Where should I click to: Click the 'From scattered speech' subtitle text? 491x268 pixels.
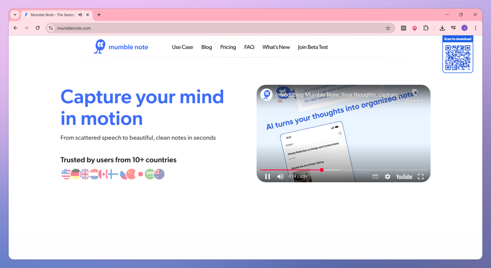138,138
